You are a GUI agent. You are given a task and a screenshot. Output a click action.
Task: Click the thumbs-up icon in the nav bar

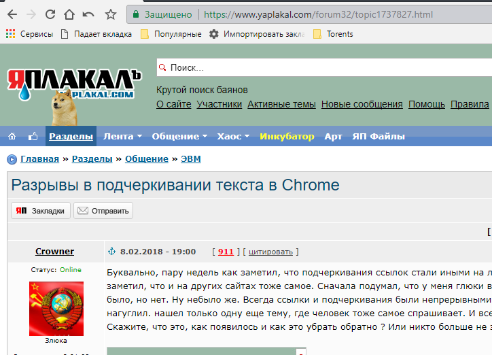click(33, 136)
